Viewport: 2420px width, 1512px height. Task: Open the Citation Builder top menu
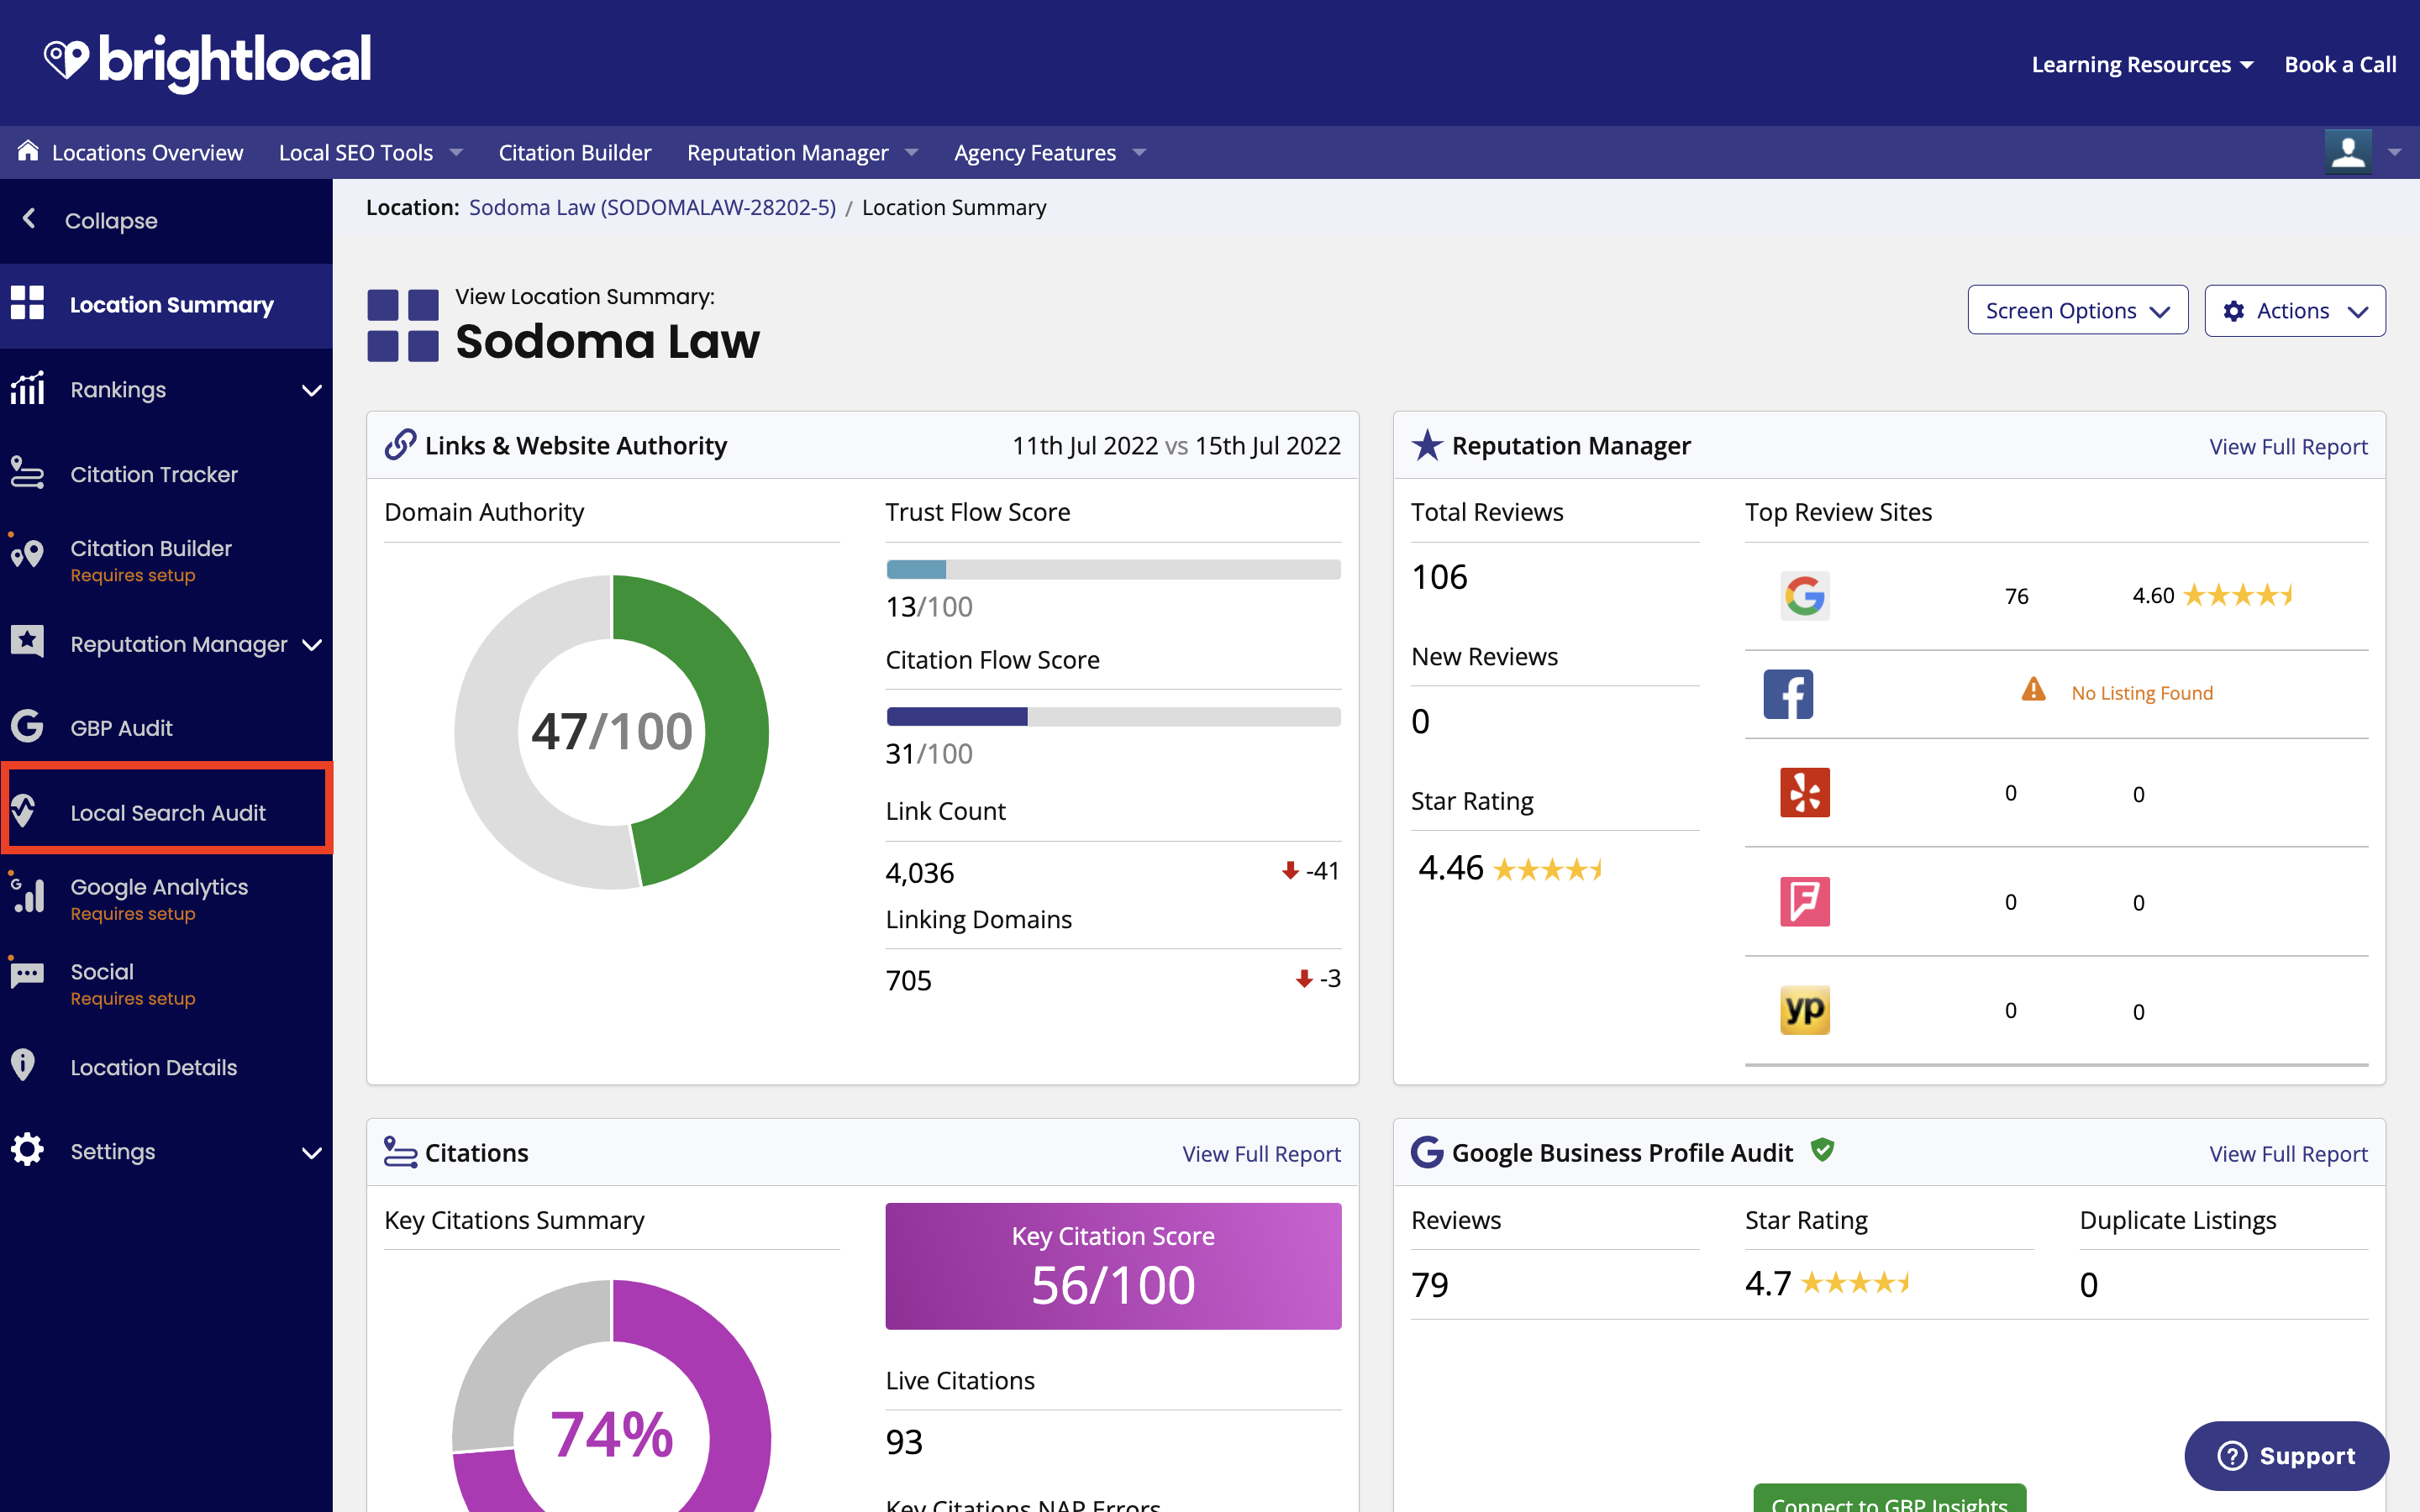pos(575,152)
